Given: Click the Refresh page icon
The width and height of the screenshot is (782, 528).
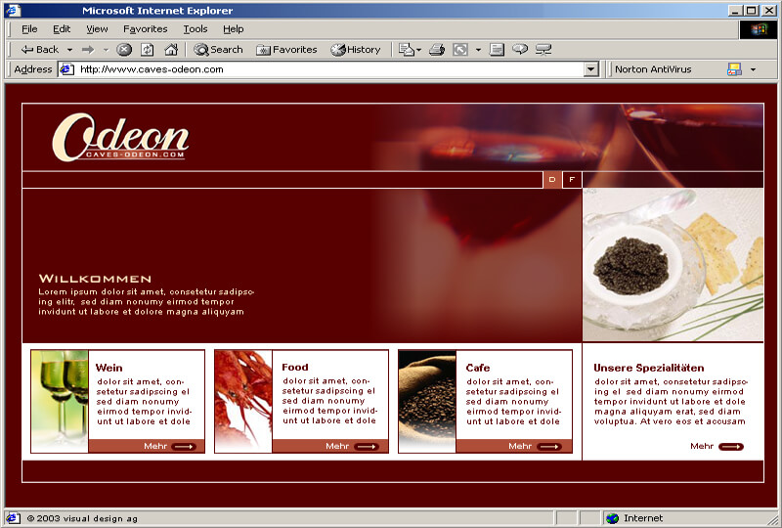Looking at the screenshot, I should [x=148, y=50].
